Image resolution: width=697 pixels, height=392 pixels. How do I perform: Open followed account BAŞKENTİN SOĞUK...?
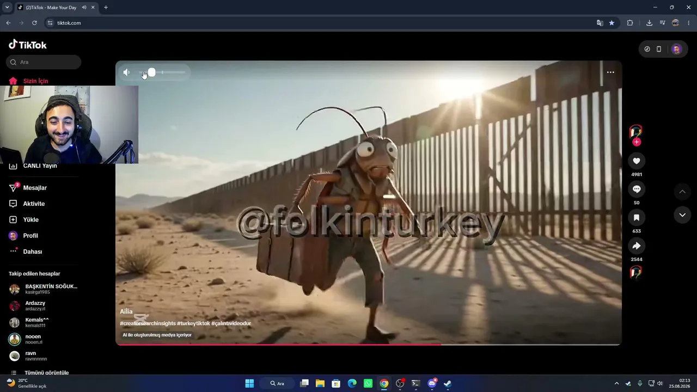coord(43,289)
